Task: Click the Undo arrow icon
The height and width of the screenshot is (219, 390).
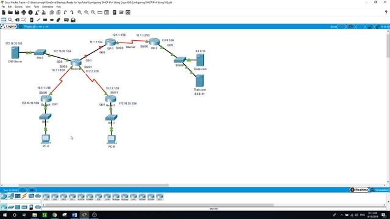Action: click(65, 12)
